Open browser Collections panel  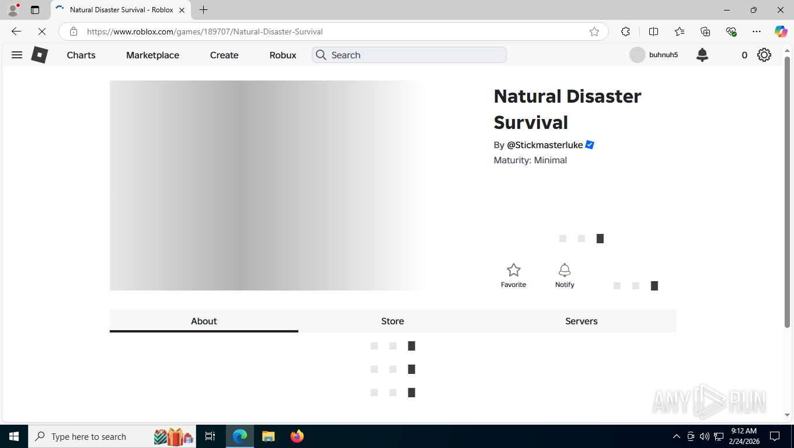[x=705, y=32]
